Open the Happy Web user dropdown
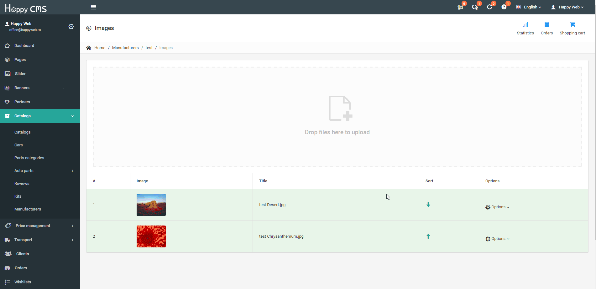This screenshot has height=289, width=596. [567, 7]
